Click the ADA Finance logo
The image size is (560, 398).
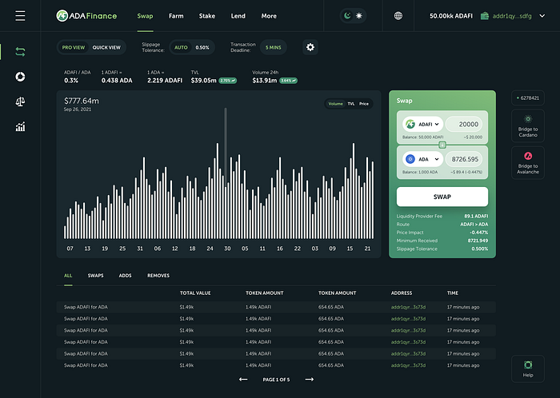coord(86,16)
